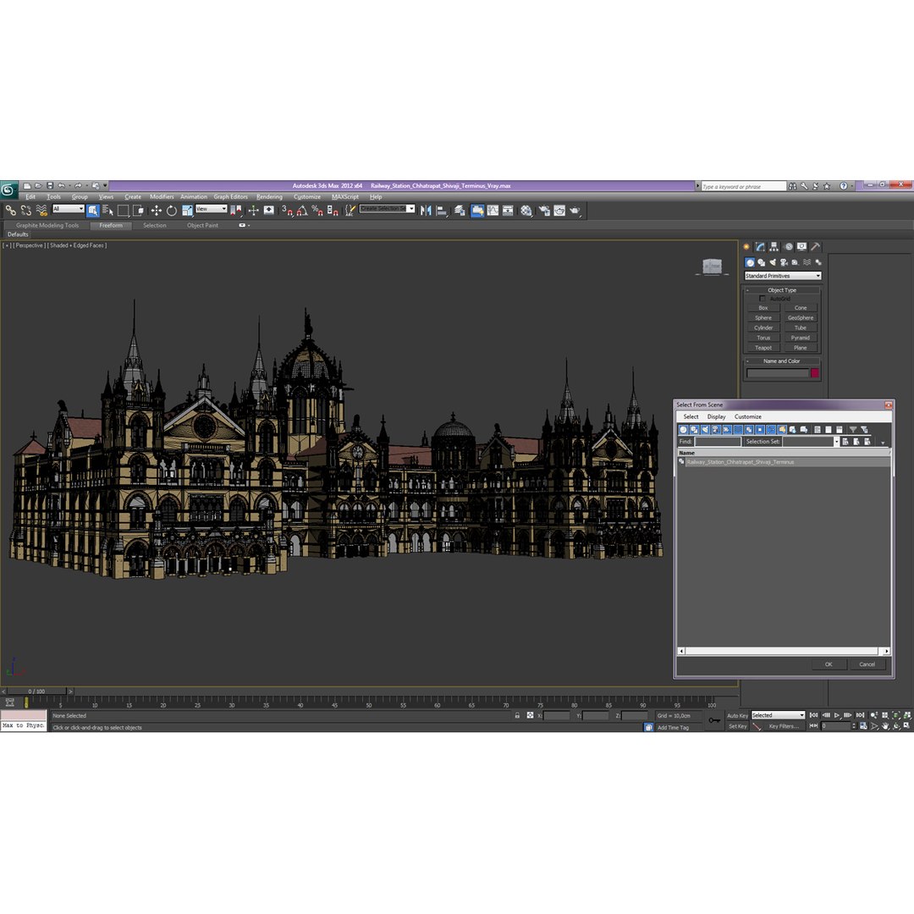The image size is (914, 914).
Task: Click the Set Keys key icon
Action: (714, 720)
